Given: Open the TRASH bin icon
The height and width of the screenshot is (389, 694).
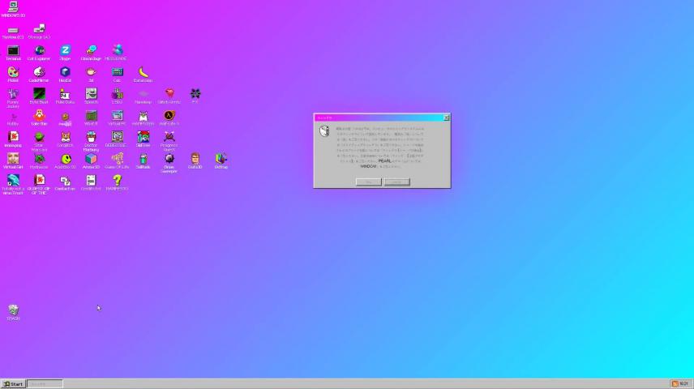Looking at the screenshot, I should (x=13, y=313).
